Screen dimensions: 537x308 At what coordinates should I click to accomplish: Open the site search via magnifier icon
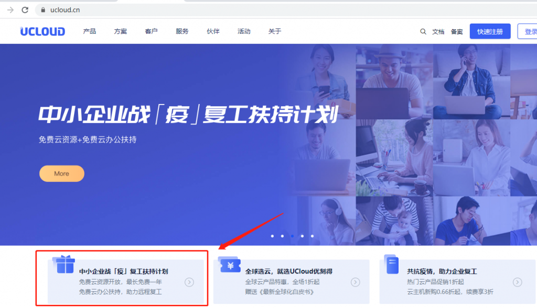click(x=423, y=31)
